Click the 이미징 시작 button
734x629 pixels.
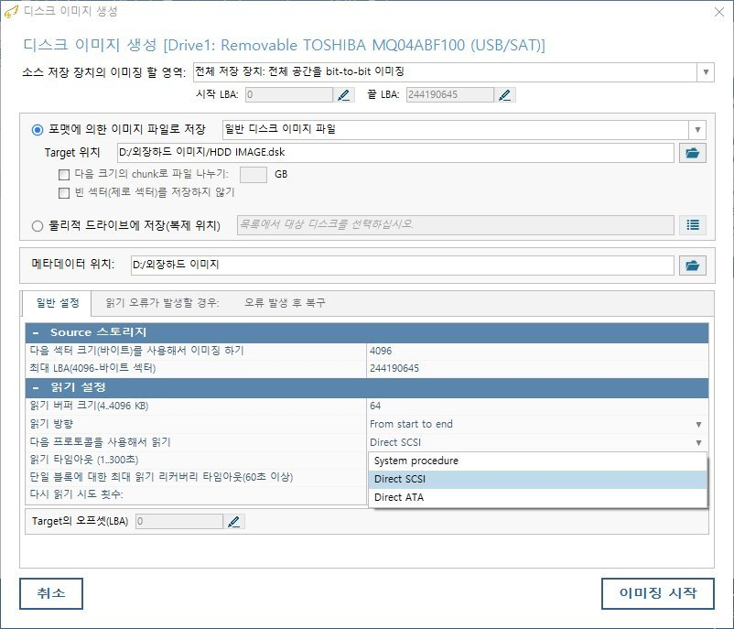pos(658,593)
